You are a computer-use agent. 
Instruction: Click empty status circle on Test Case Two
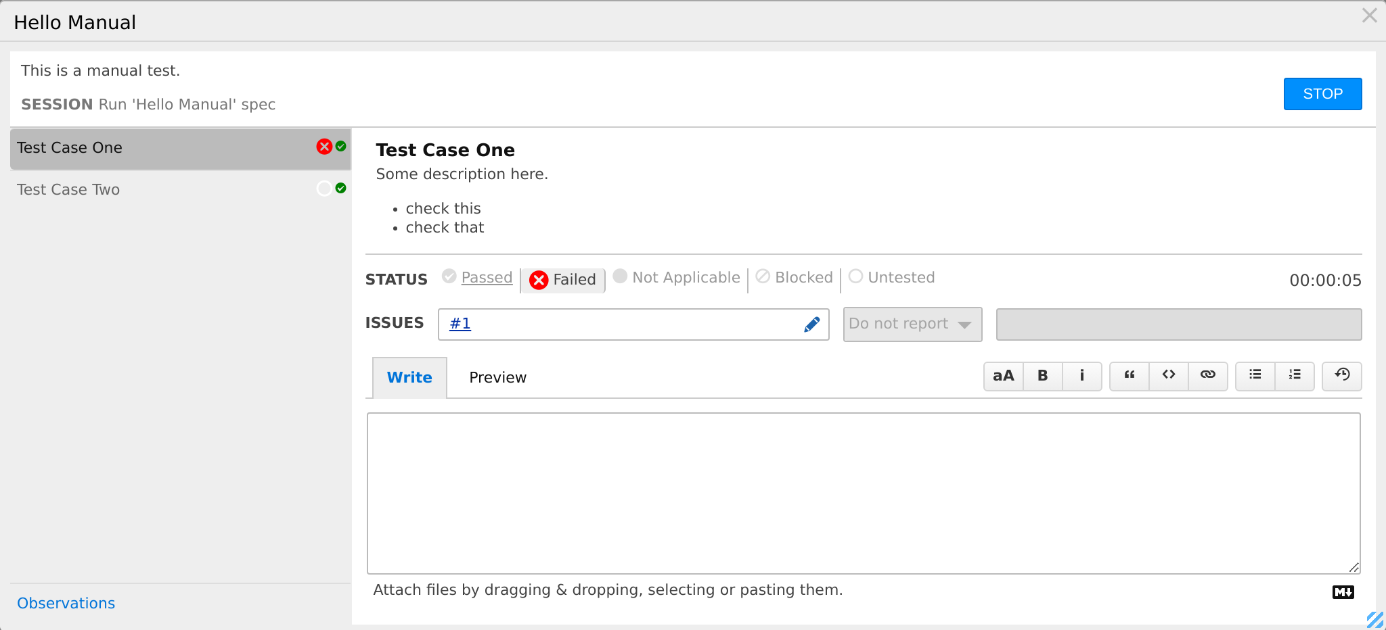point(324,189)
